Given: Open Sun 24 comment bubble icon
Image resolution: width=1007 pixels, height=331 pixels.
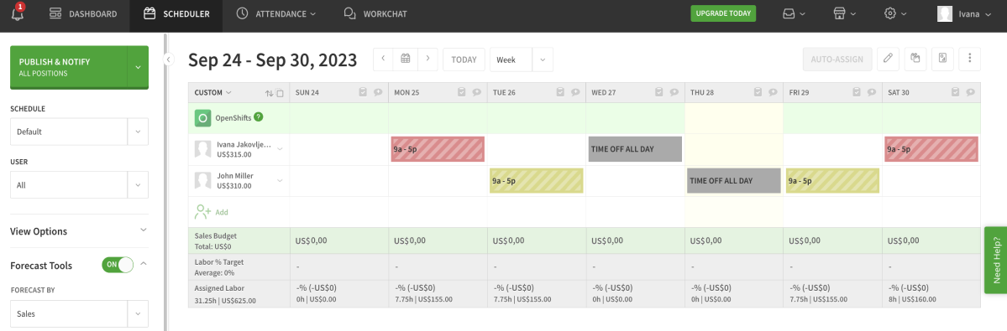Looking at the screenshot, I should pos(378,92).
